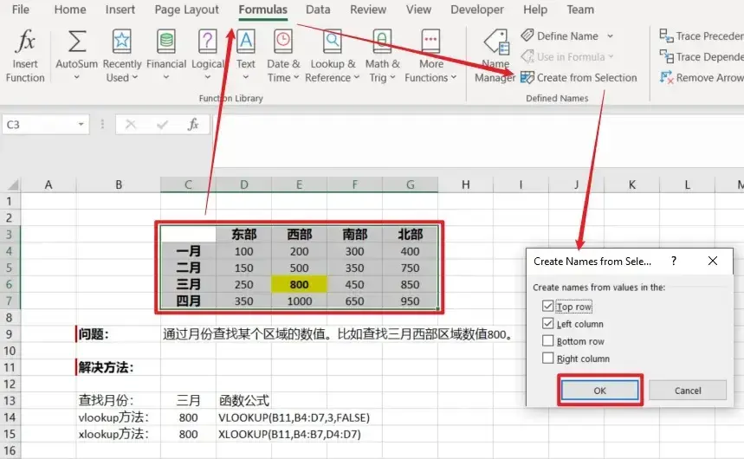
Task: Switch to the Page Layout tab
Action: click(x=186, y=10)
